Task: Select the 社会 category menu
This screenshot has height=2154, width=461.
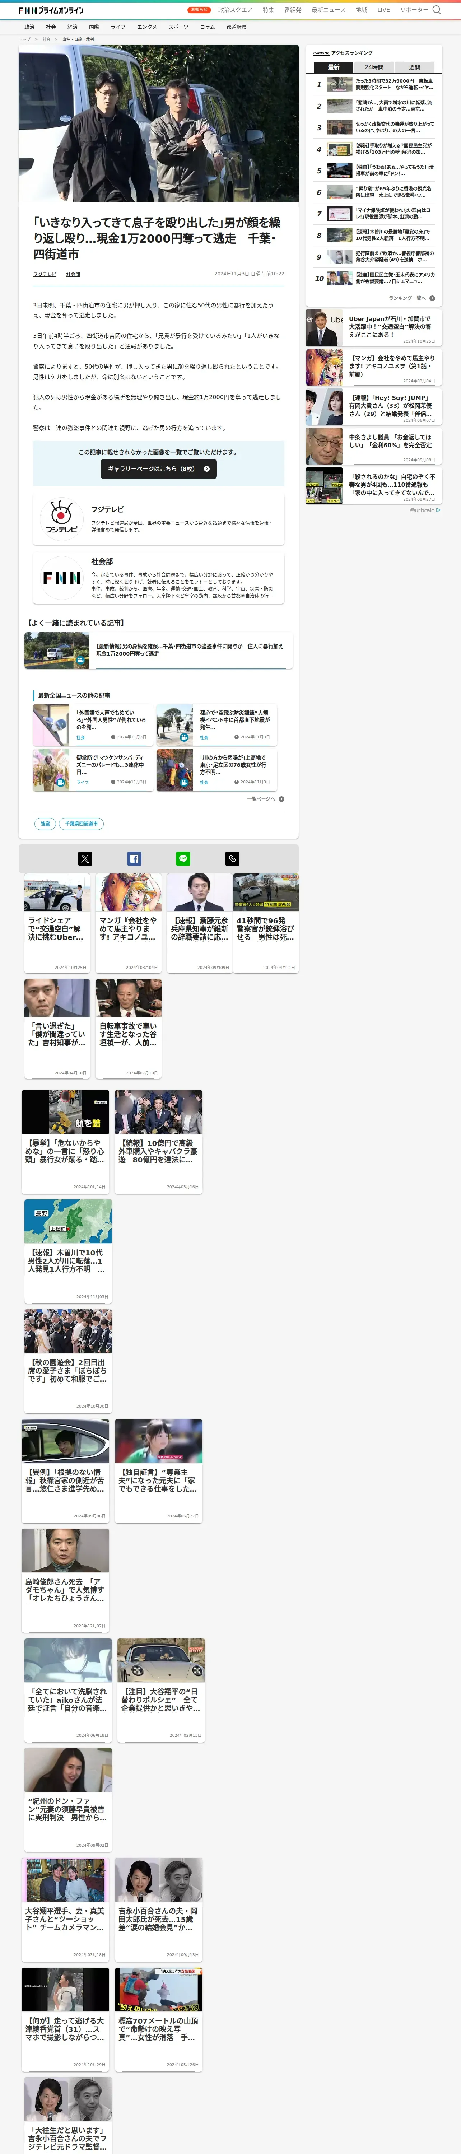Action: (x=51, y=27)
